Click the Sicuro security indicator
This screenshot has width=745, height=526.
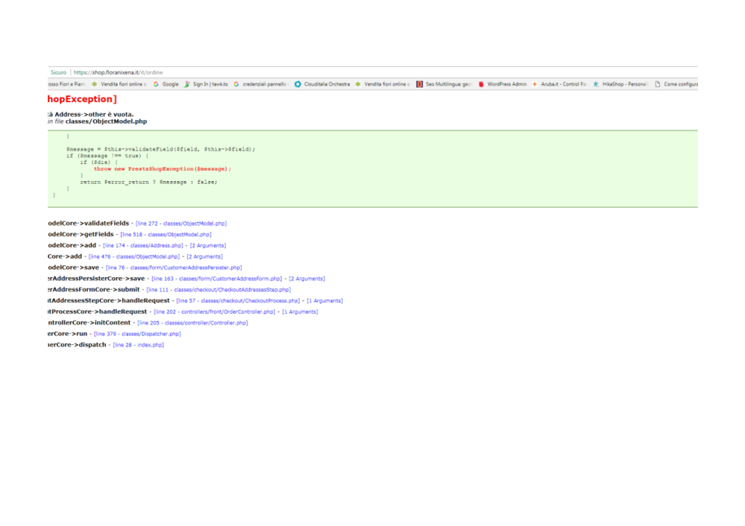(57, 72)
